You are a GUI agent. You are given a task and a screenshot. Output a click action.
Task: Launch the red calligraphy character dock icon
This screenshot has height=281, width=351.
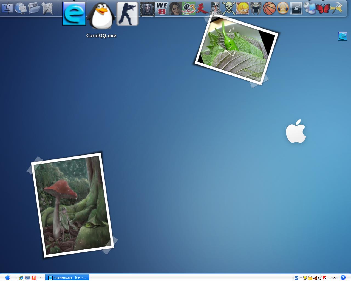click(202, 9)
